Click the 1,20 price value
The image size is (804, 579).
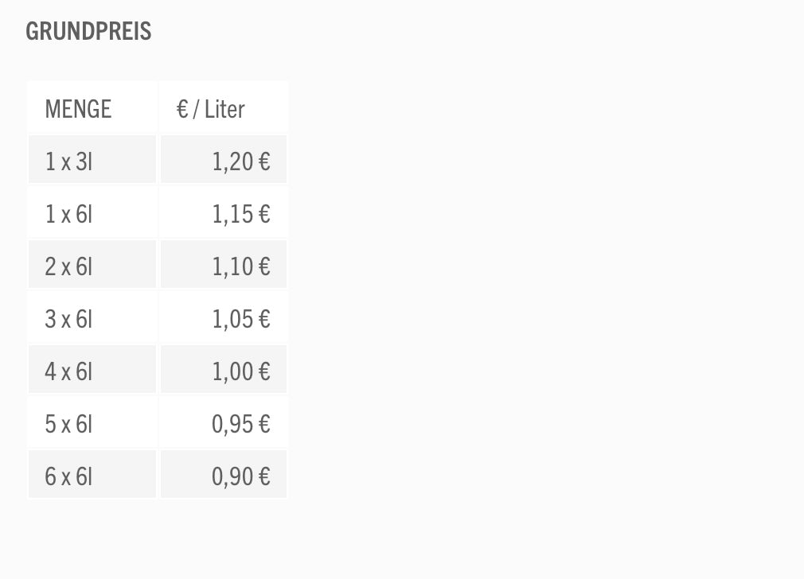coord(232,161)
